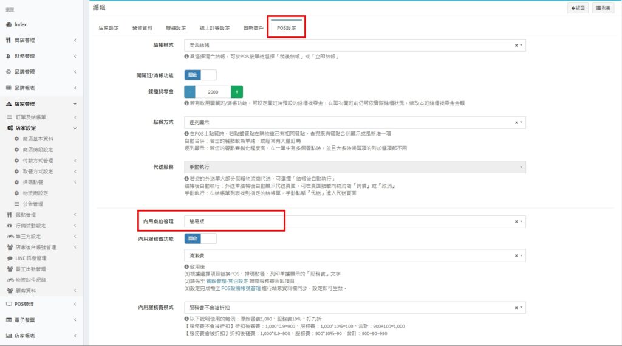Click the 電子發票 card icon
Screen dimensions: 622x346
(x=9, y=320)
